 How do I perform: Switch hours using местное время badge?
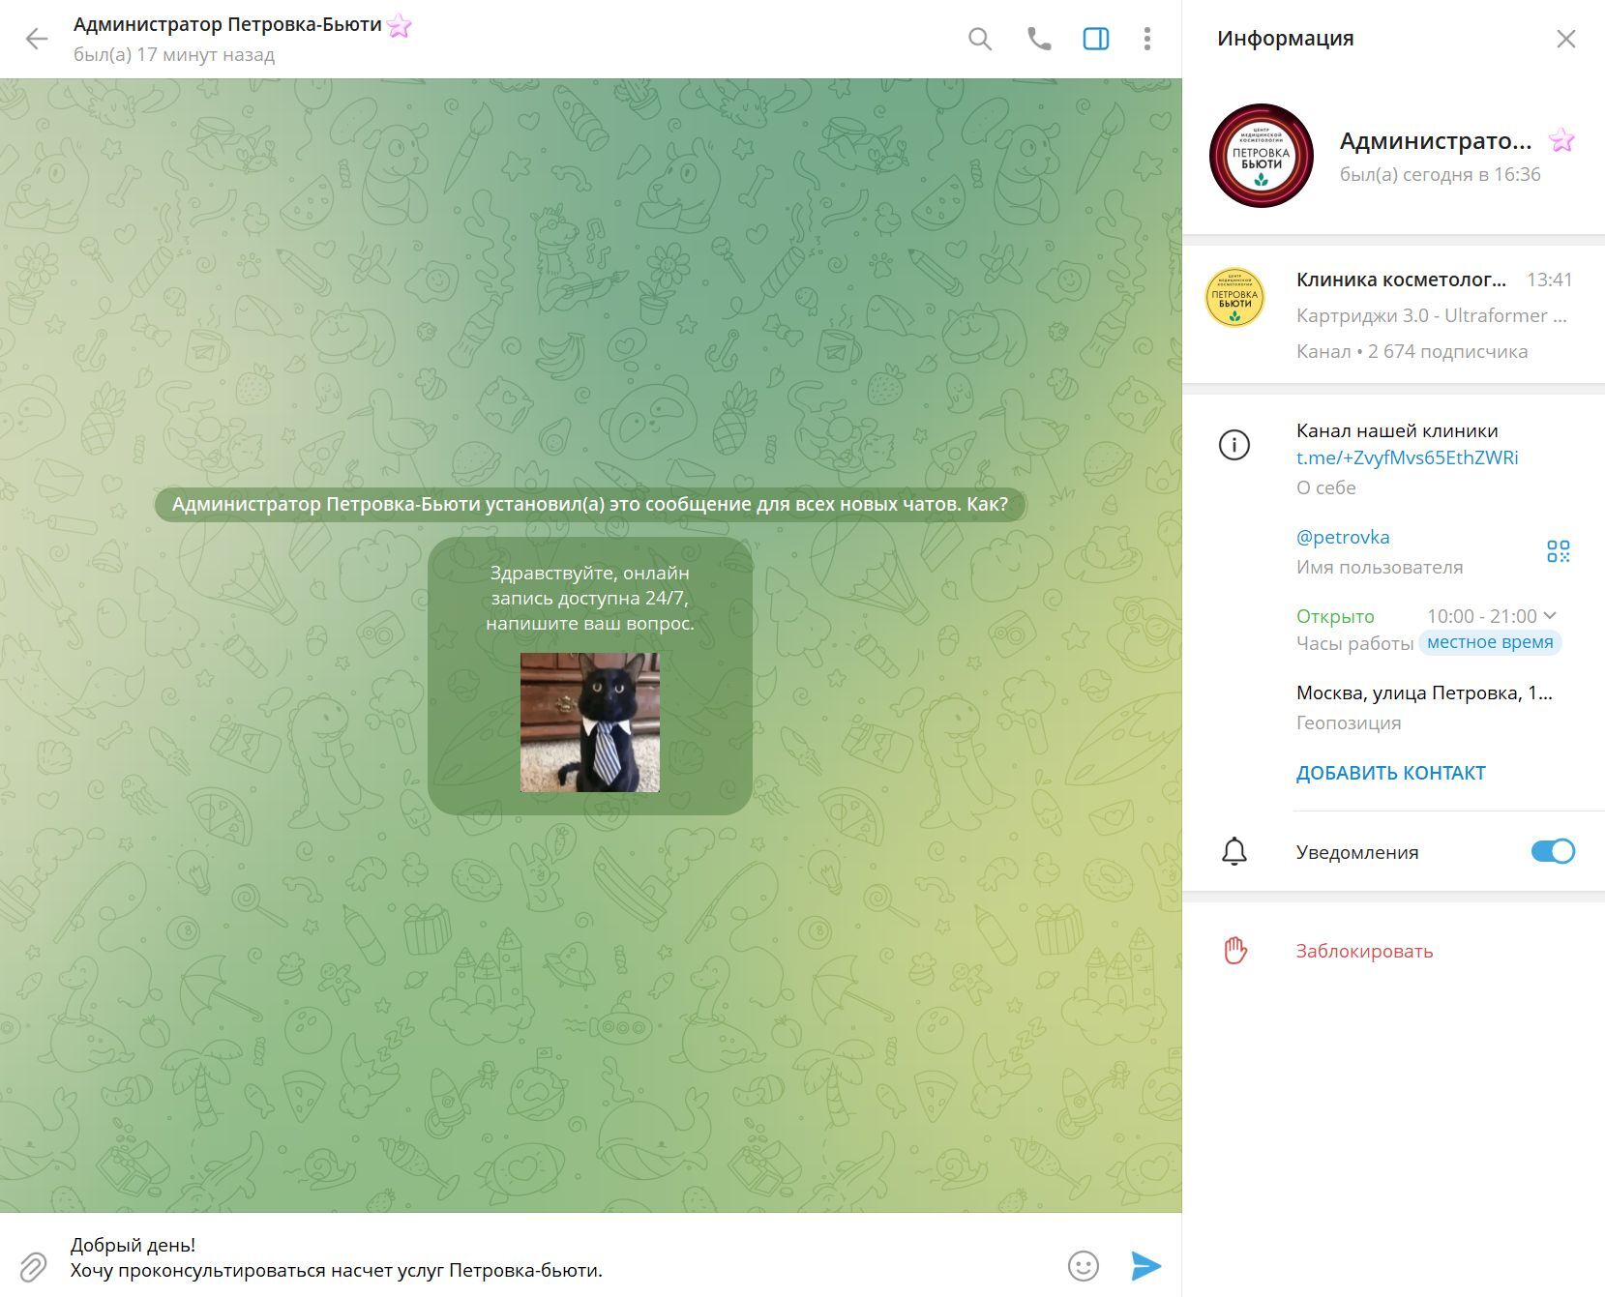tap(1490, 642)
